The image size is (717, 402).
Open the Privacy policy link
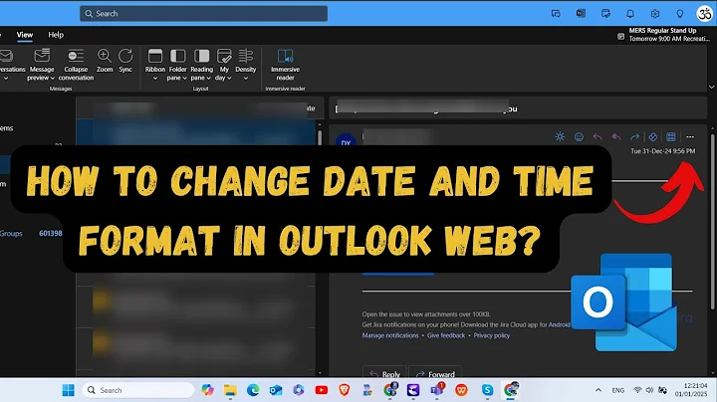click(x=492, y=335)
